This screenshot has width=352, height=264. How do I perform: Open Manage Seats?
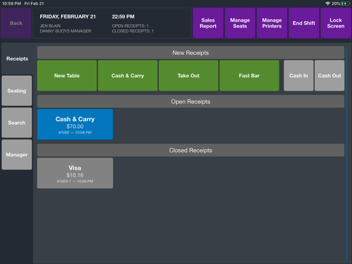pos(240,23)
